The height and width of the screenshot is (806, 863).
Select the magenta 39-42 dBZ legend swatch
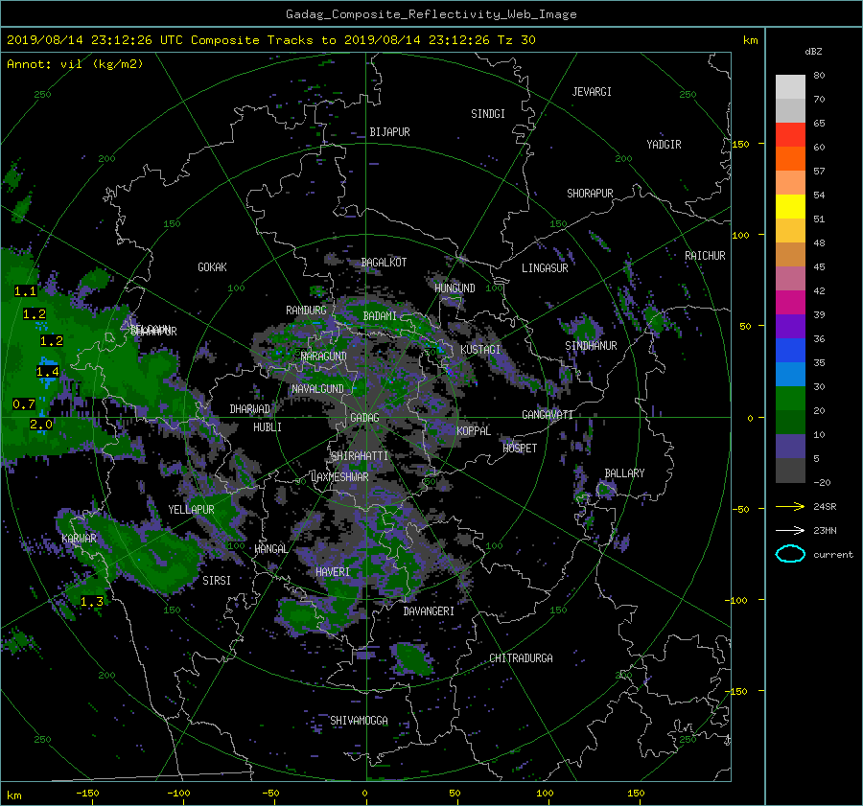[790, 303]
